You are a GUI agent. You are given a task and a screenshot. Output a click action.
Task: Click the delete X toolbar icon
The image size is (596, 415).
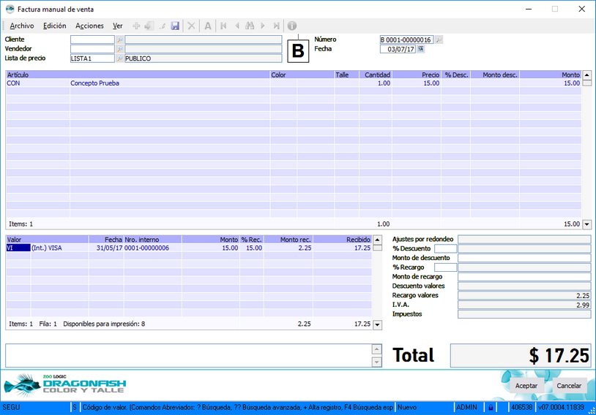point(192,26)
